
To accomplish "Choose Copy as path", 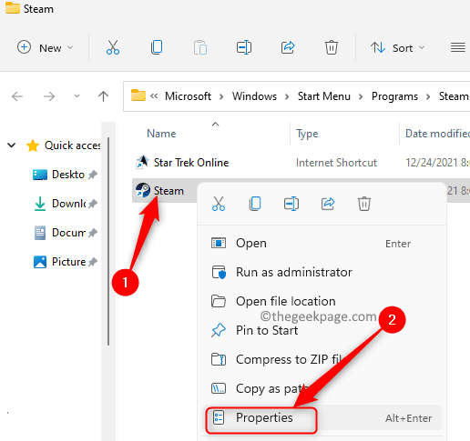I will pos(322,388).
